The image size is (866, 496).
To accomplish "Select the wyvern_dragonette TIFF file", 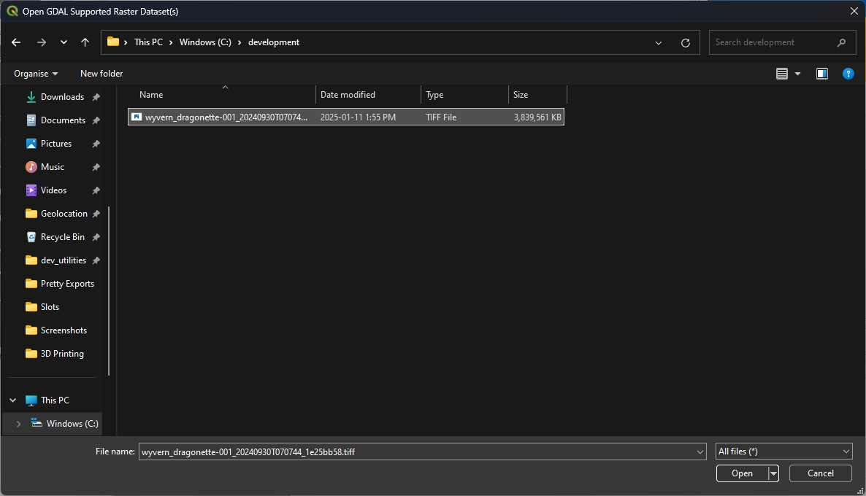I will [x=226, y=117].
